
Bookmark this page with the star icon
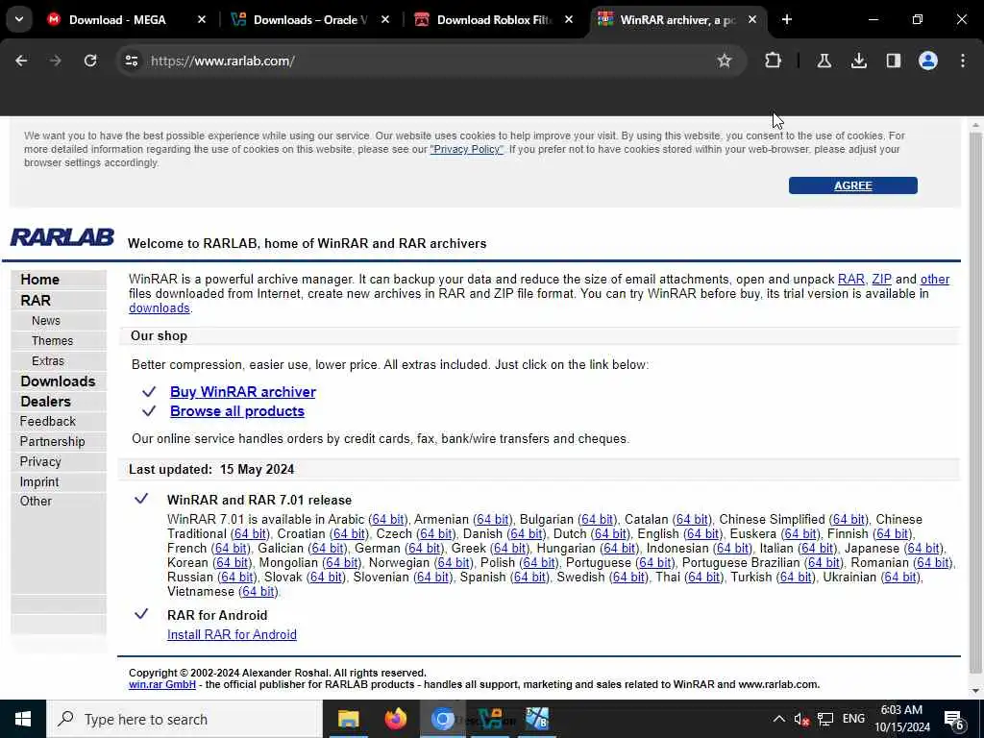point(725,61)
